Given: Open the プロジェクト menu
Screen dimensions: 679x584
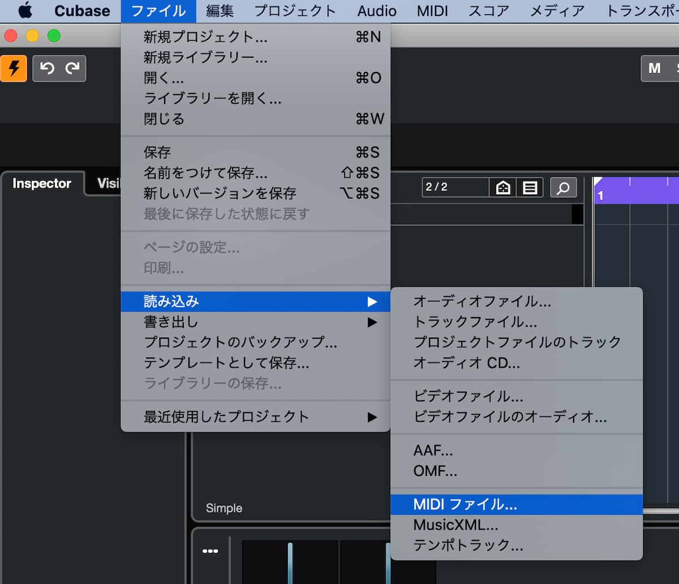Looking at the screenshot, I should 295,11.
